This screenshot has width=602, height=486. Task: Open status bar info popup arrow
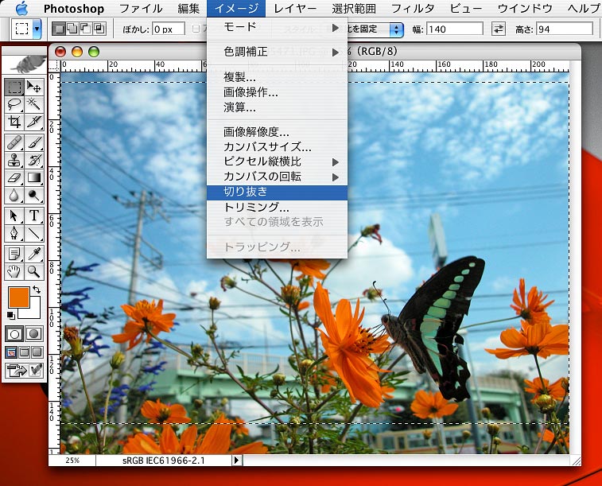tap(236, 460)
